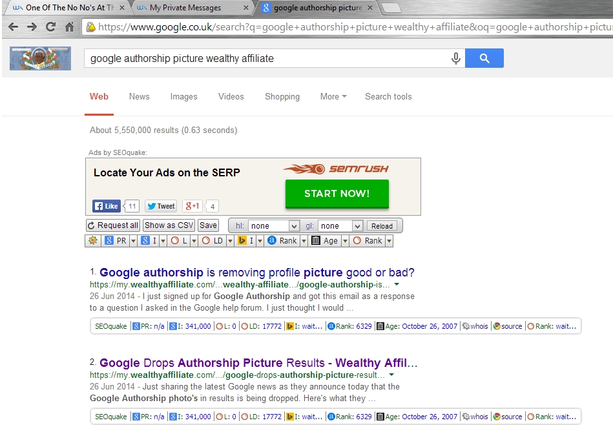Expand the More search menu
The width and height of the screenshot is (613, 425).
tap(333, 97)
